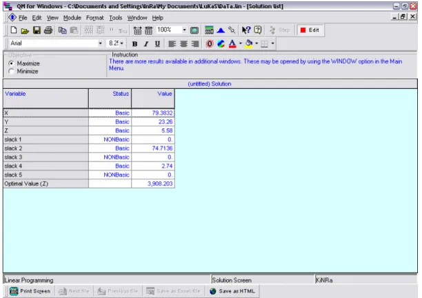Click the full screen toolbar icon

coord(194,30)
